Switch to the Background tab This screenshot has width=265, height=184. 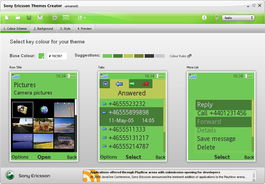click(43, 29)
